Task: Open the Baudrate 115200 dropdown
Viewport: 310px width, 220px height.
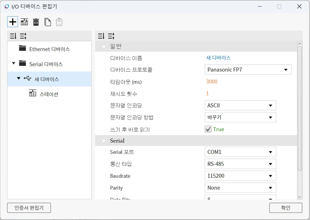Action: pyautogui.click(x=240, y=176)
